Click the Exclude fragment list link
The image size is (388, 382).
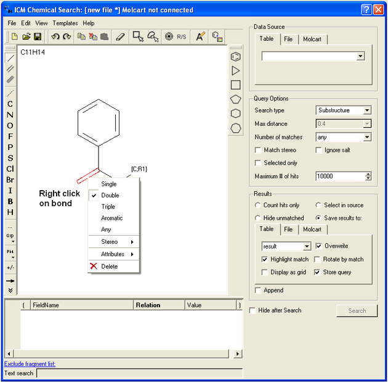(30, 364)
